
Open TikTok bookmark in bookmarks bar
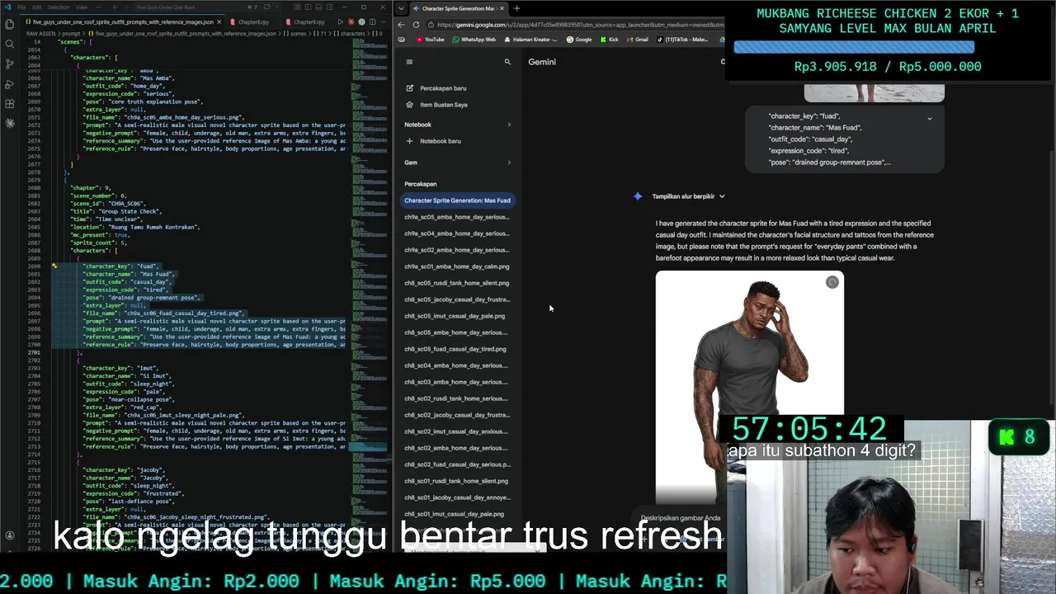tap(683, 40)
